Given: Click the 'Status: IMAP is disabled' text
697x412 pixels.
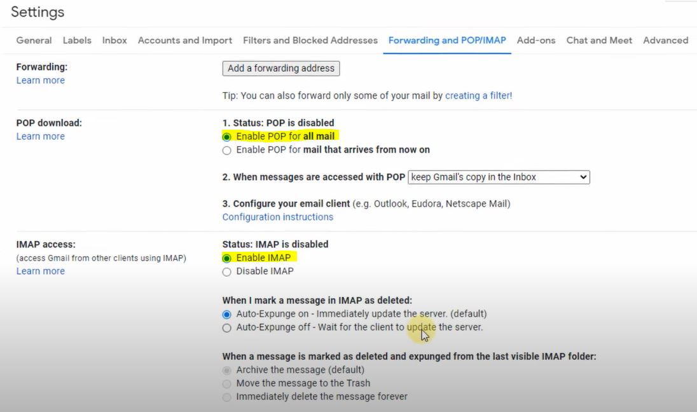Looking at the screenshot, I should [x=275, y=244].
